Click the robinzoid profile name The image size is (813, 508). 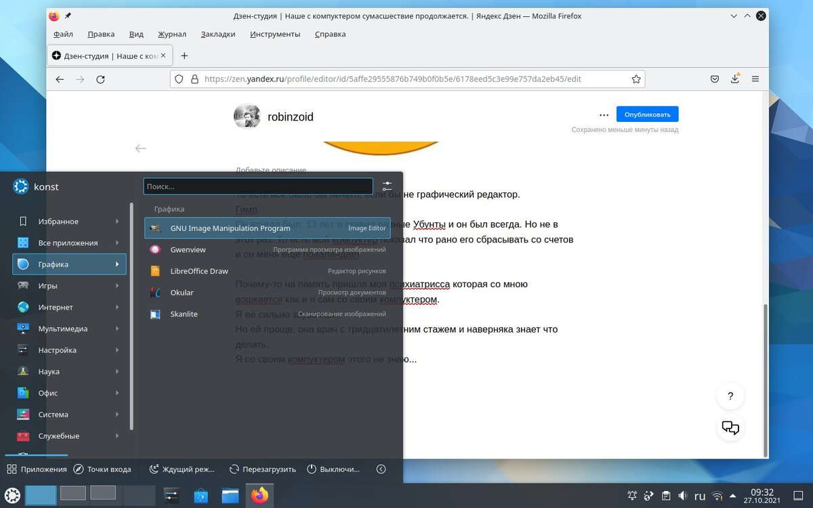click(291, 117)
